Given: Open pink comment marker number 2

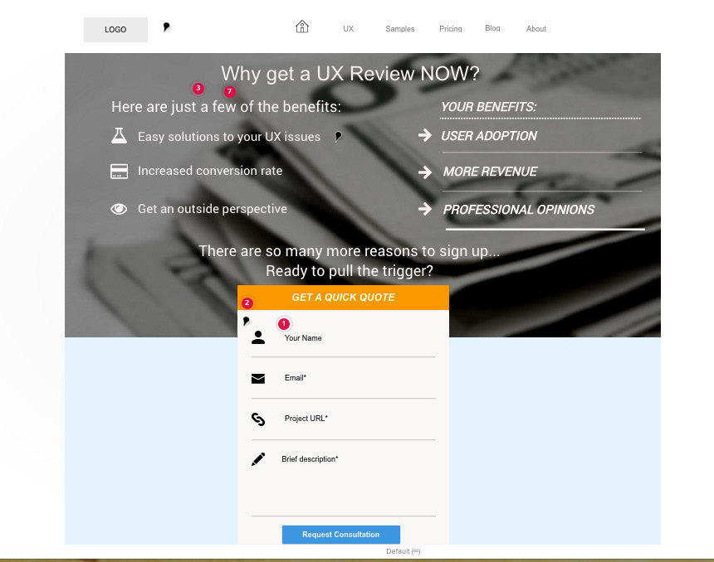Looking at the screenshot, I should pyautogui.click(x=247, y=303).
